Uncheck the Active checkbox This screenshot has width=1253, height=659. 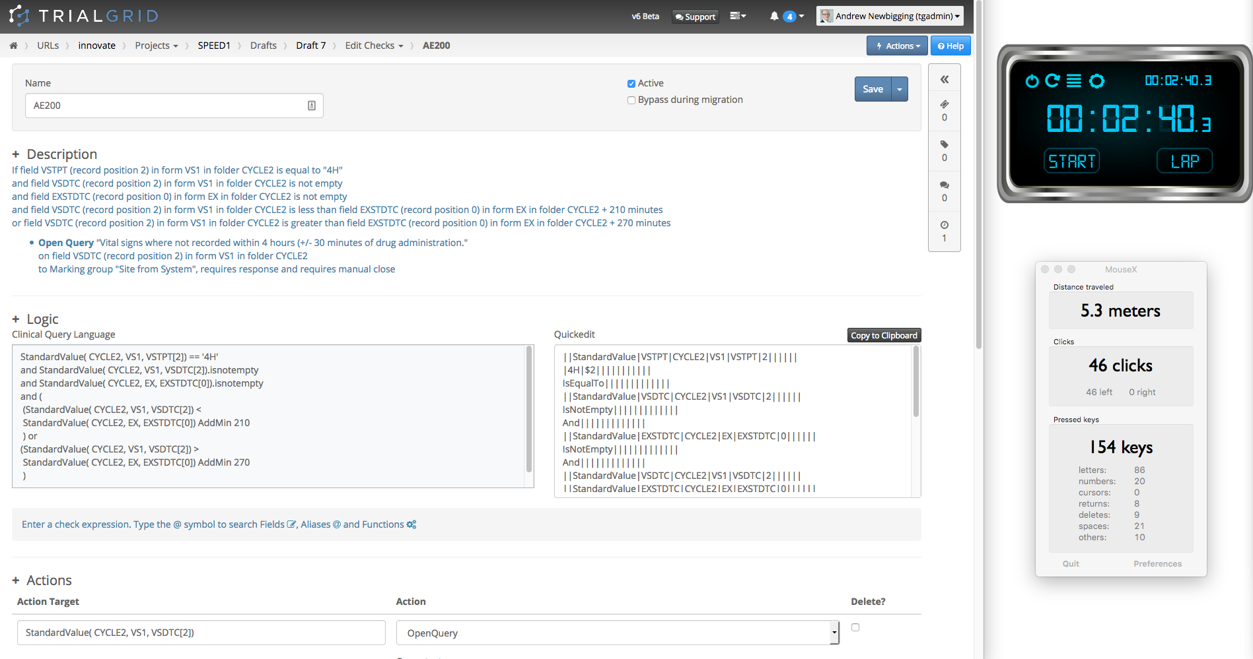pyautogui.click(x=631, y=84)
